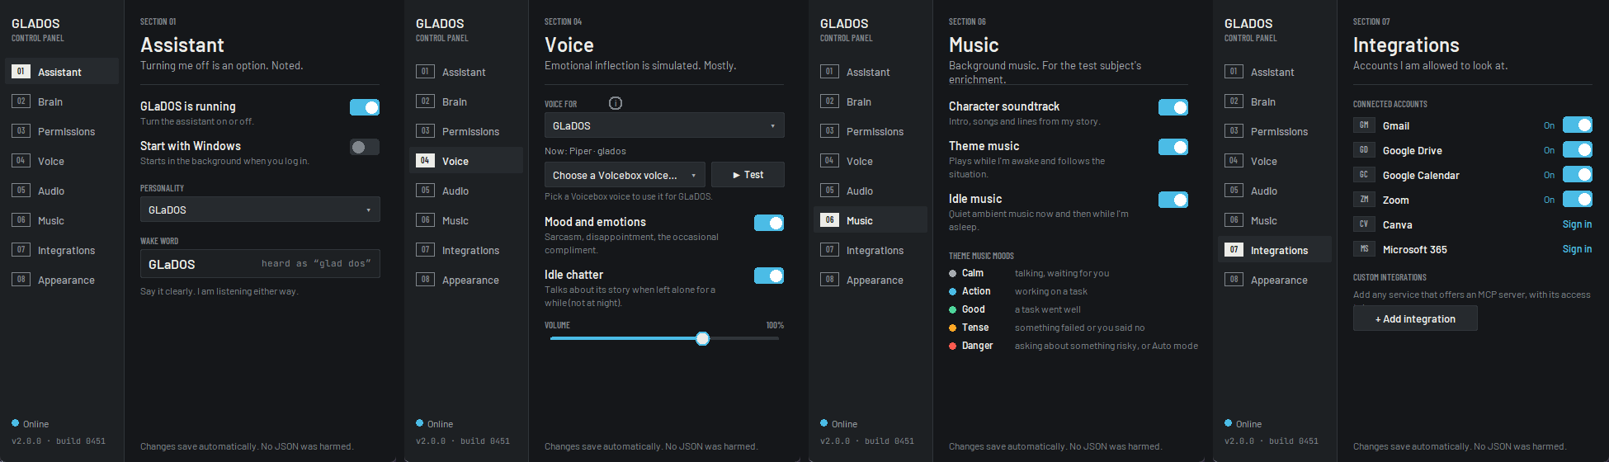This screenshot has height=462, width=1609.
Task: Select Music in the Integrations panel sidebar
Action: click(1275, 220)
